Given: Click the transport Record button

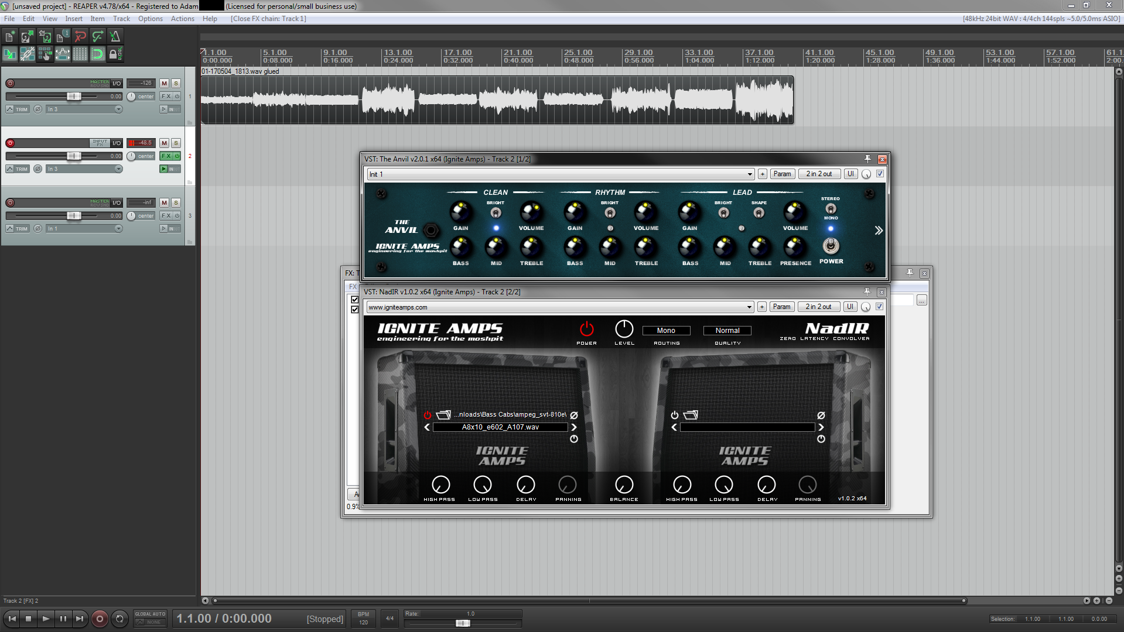Looking at the screenshot, I should coord(100,619).
